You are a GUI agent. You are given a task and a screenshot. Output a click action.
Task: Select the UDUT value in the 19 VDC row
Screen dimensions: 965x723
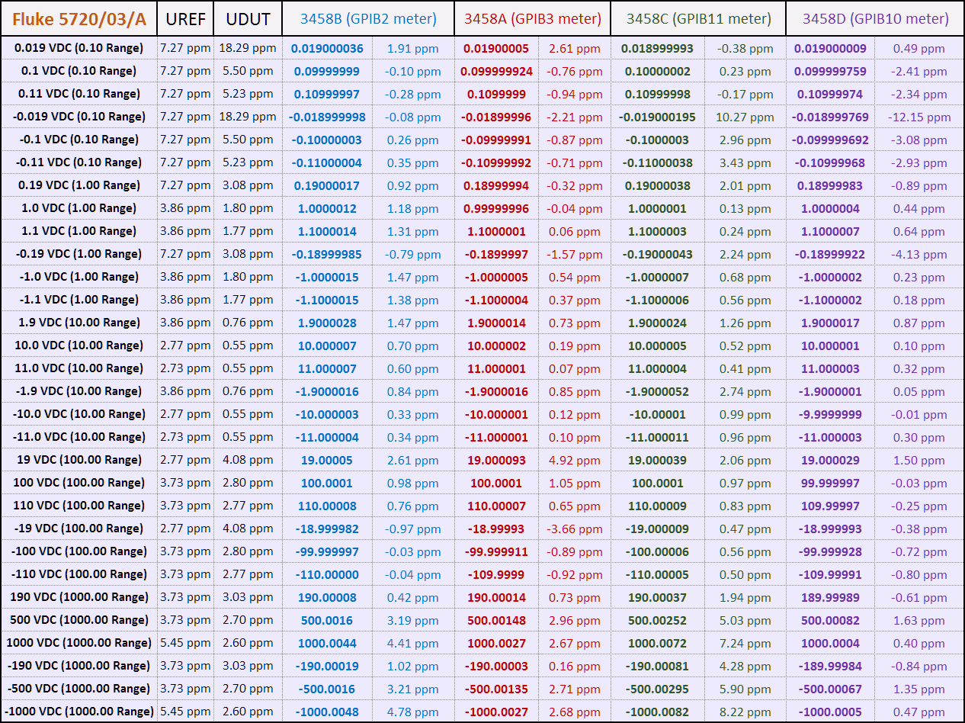pos(248,461)
